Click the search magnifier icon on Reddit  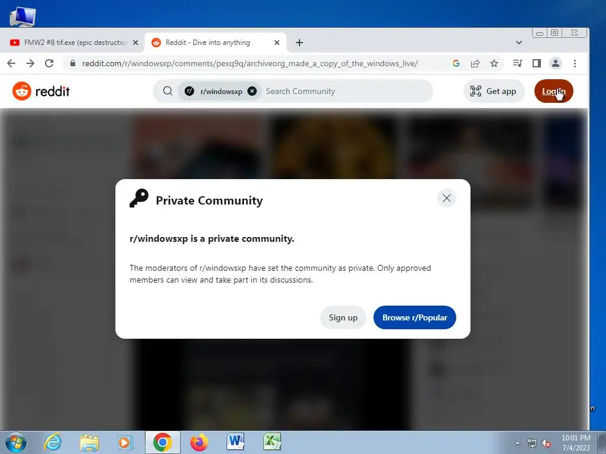(x=167, y=91)
